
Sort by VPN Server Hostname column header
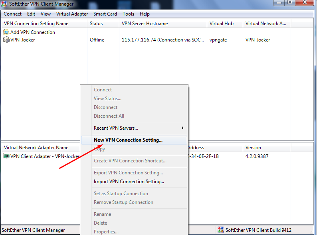[163, 24]
